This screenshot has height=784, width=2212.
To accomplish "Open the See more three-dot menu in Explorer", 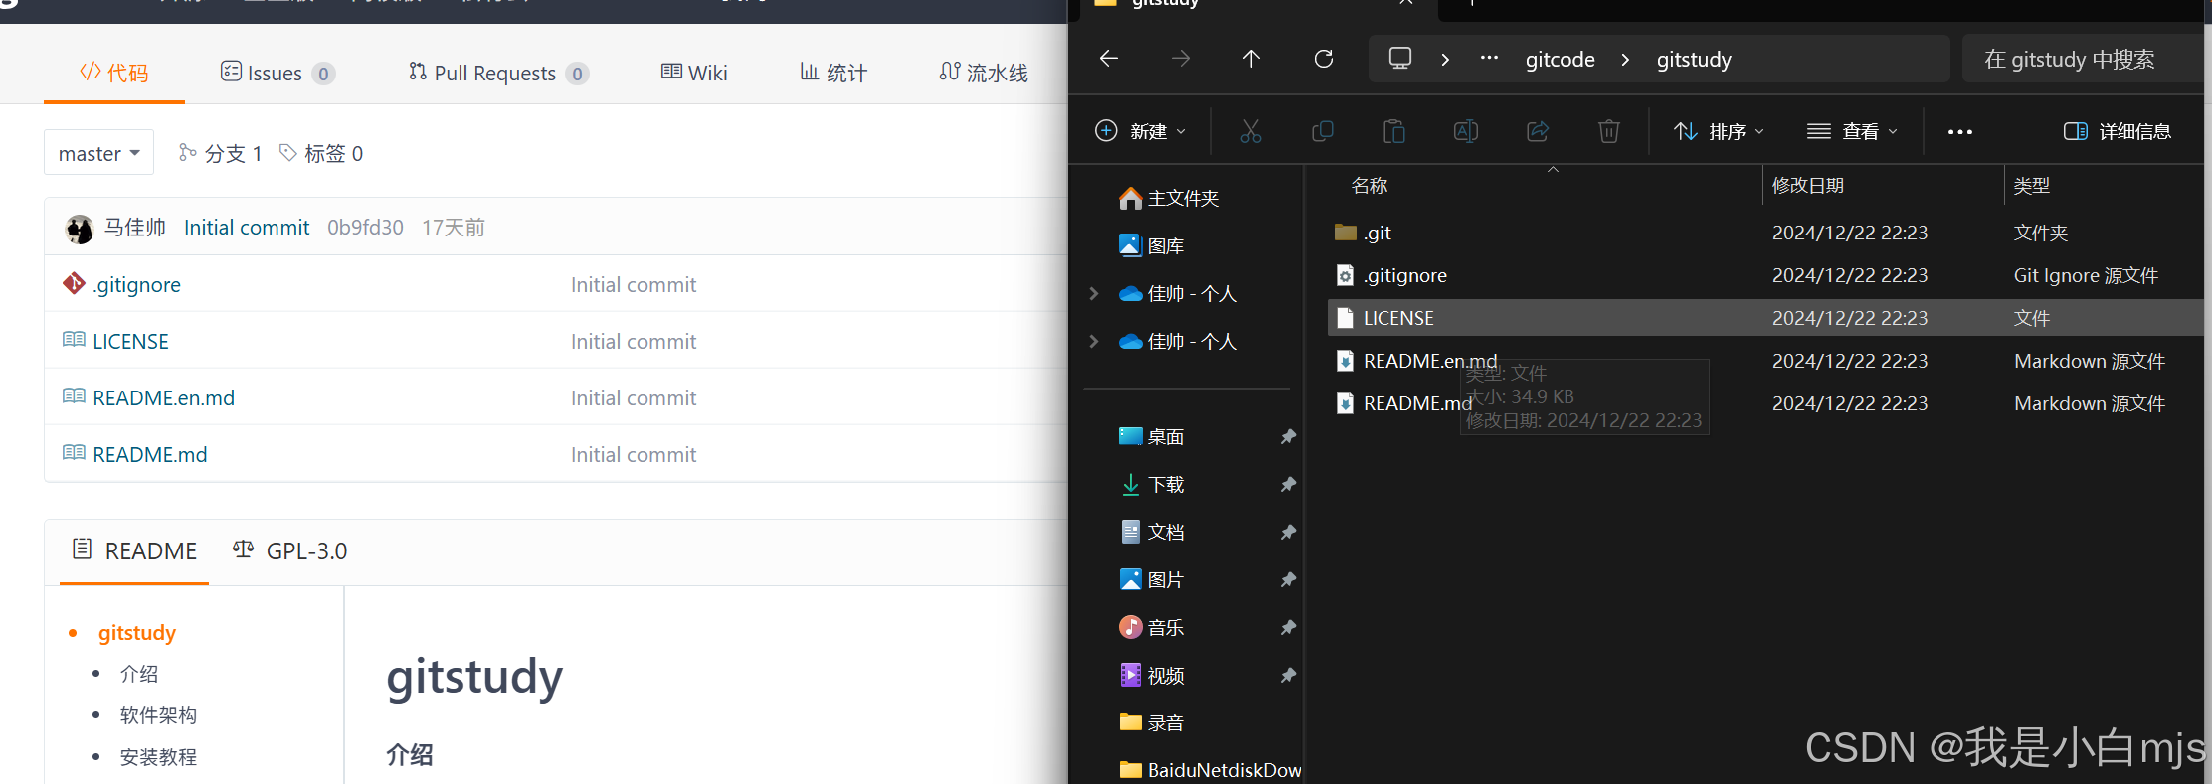I will (x=1960, y=132).
